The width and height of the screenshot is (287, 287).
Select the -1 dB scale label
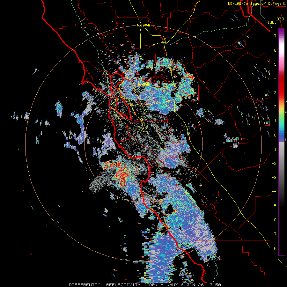click(x=274, y=149)
